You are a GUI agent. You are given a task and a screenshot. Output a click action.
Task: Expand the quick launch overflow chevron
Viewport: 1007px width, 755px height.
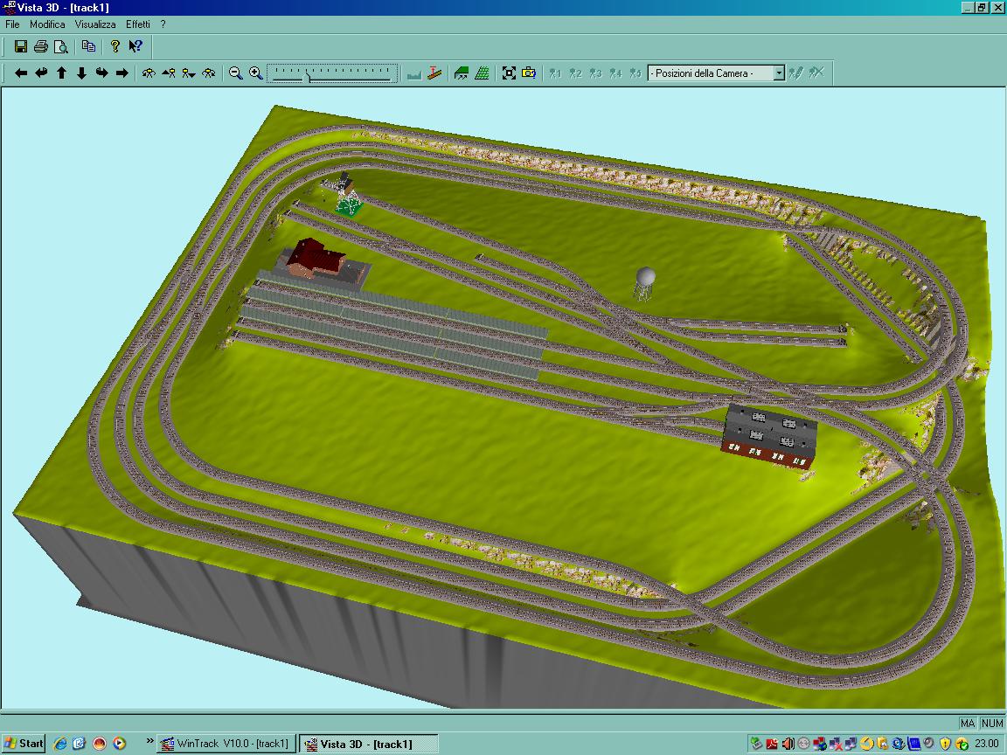pyautogui.click(x=149, y=742)
